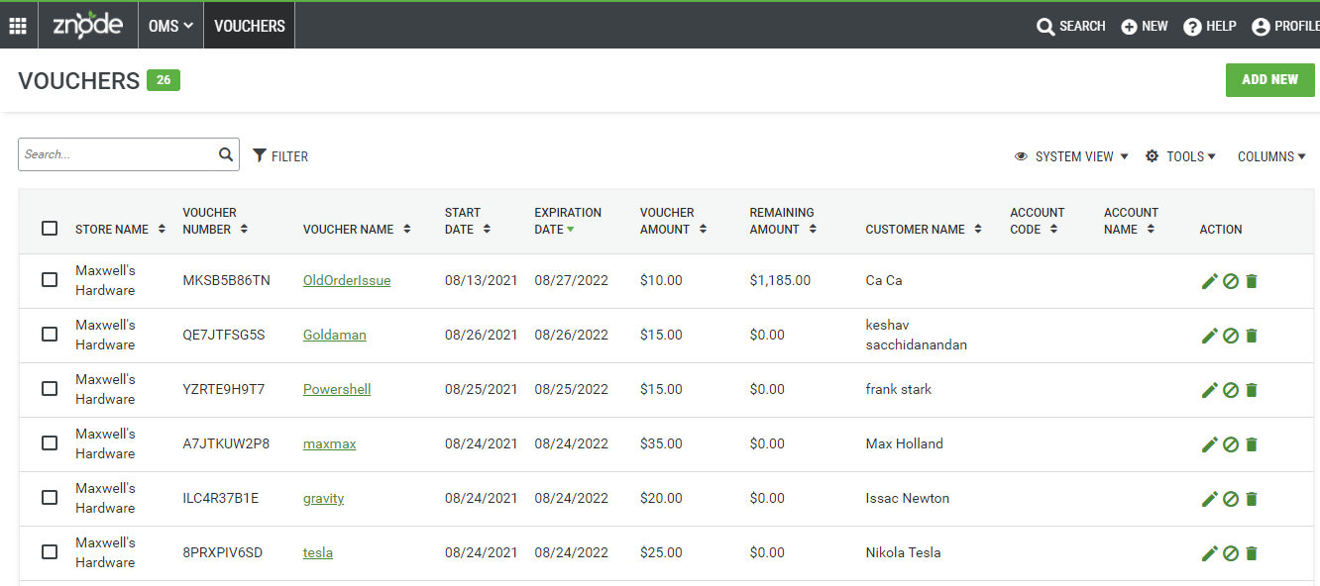The width and height of the screenshot is (1320, 586).
Task: Click voucher number MKSB5B86TN
Action: tap(226, 280)
